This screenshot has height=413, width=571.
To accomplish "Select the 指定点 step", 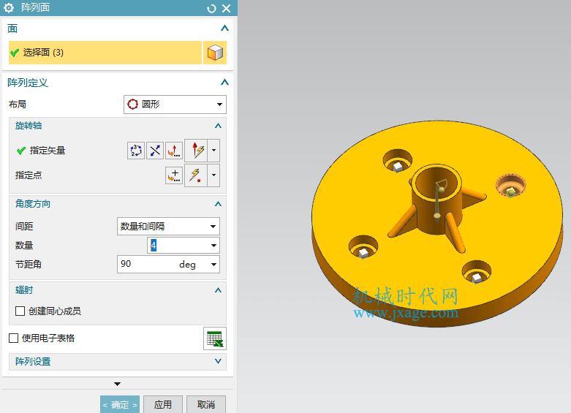I will (x=29, y=175).
